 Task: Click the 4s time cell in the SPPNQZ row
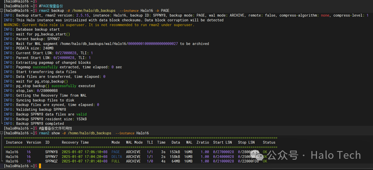click(x=163, y=161)
